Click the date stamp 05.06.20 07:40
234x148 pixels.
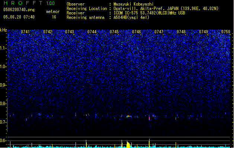(19, 17)
